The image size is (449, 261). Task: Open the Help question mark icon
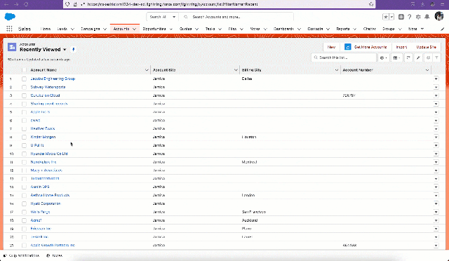(x=410, y=17)
